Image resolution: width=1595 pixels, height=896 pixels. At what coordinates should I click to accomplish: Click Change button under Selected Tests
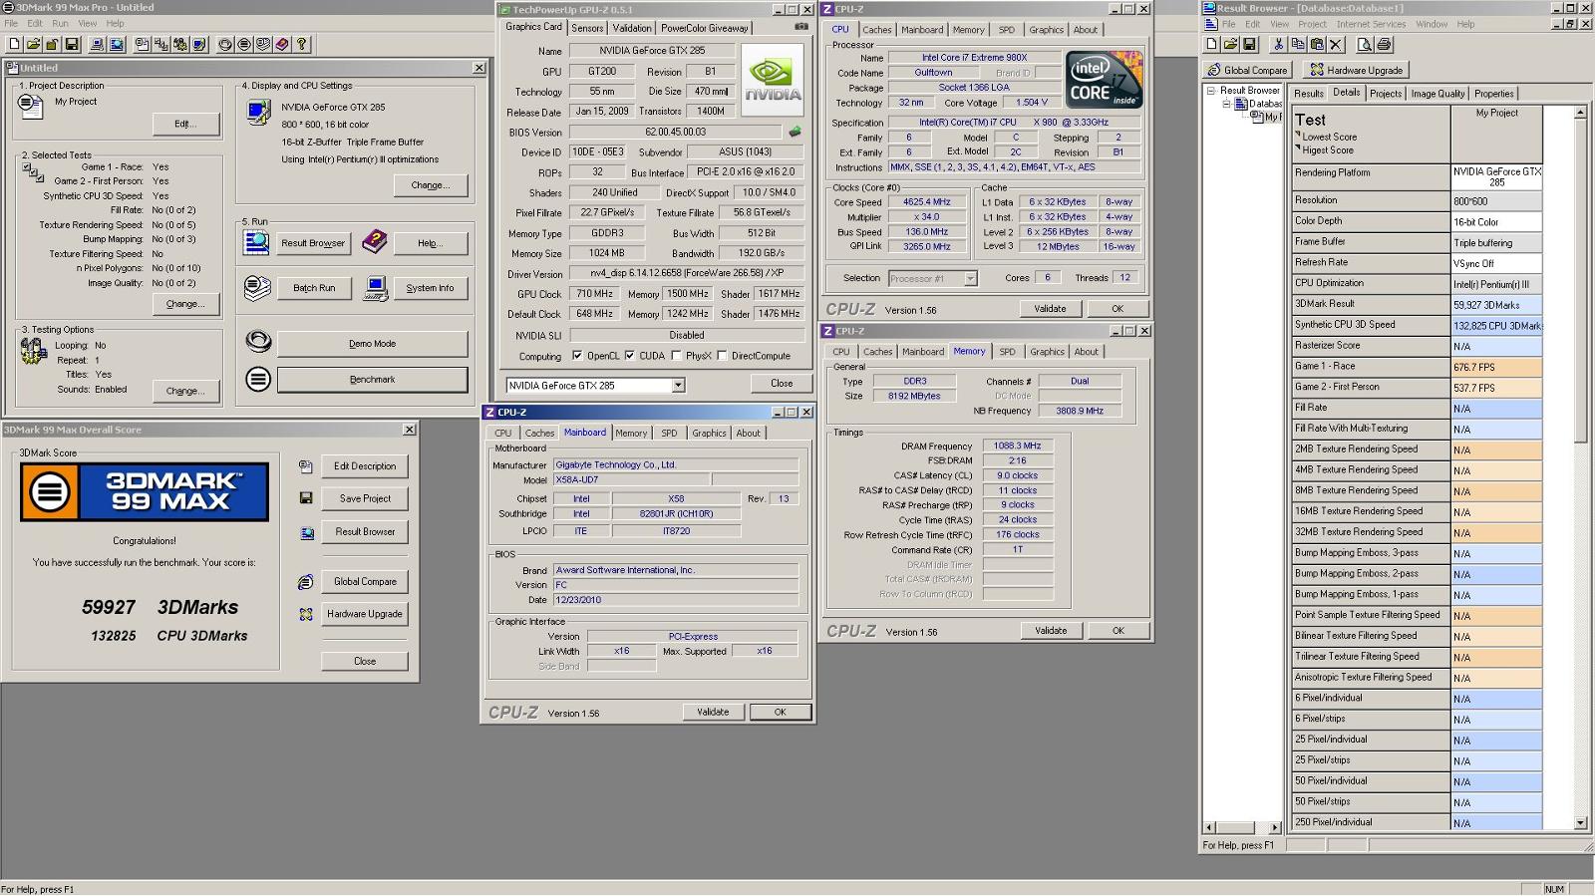185,304
